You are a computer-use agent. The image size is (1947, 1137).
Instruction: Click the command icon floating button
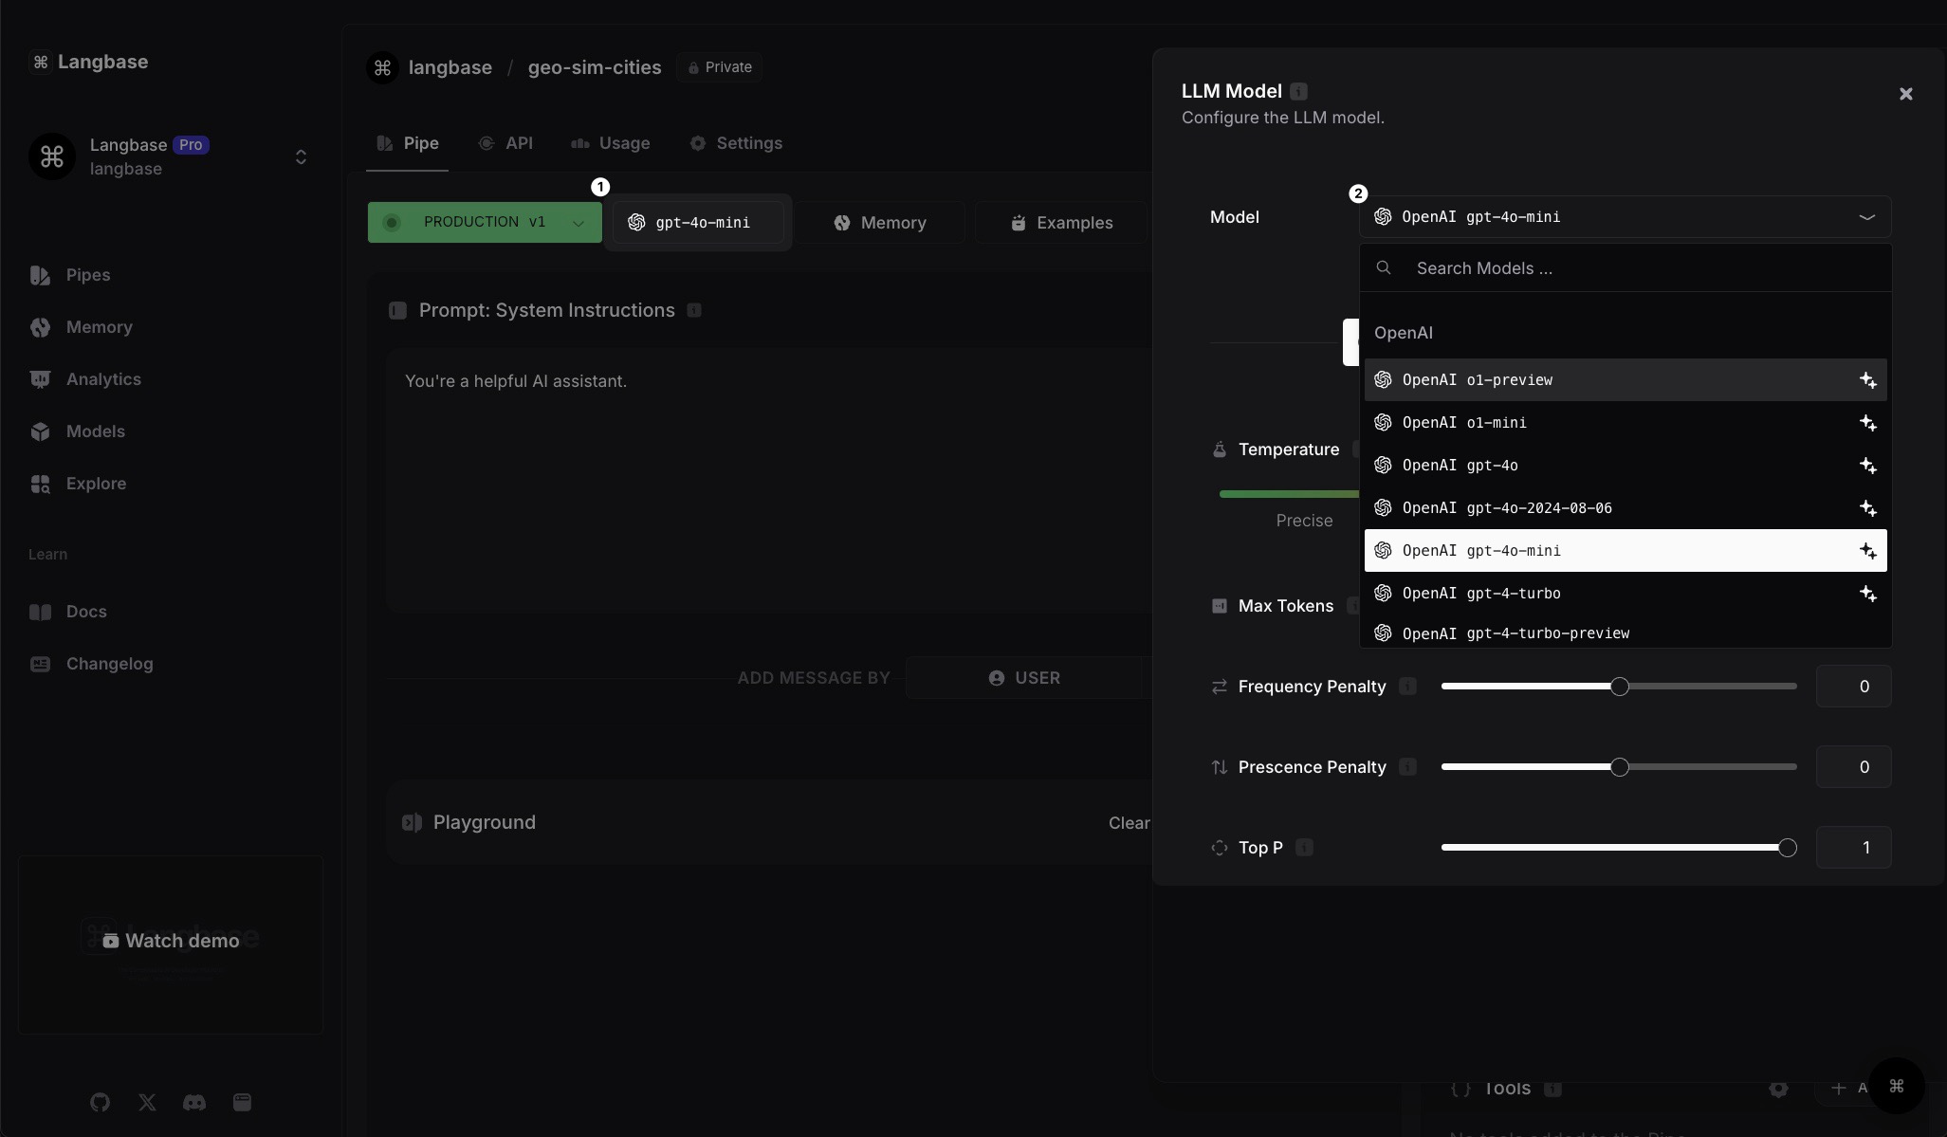click(x=1896, y=1086)
